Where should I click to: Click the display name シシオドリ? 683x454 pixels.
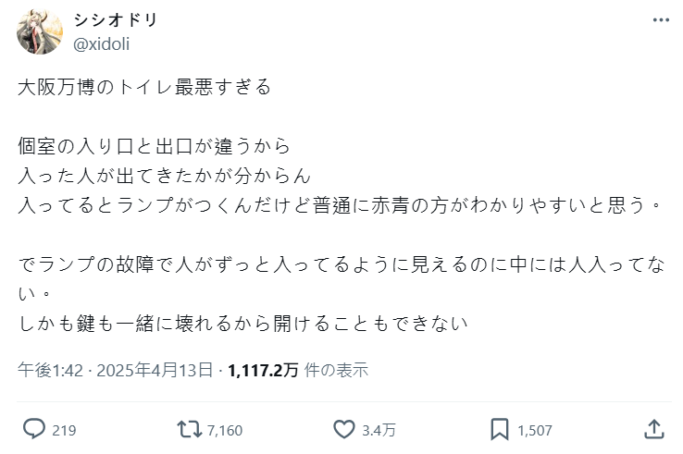coord(114,21)
